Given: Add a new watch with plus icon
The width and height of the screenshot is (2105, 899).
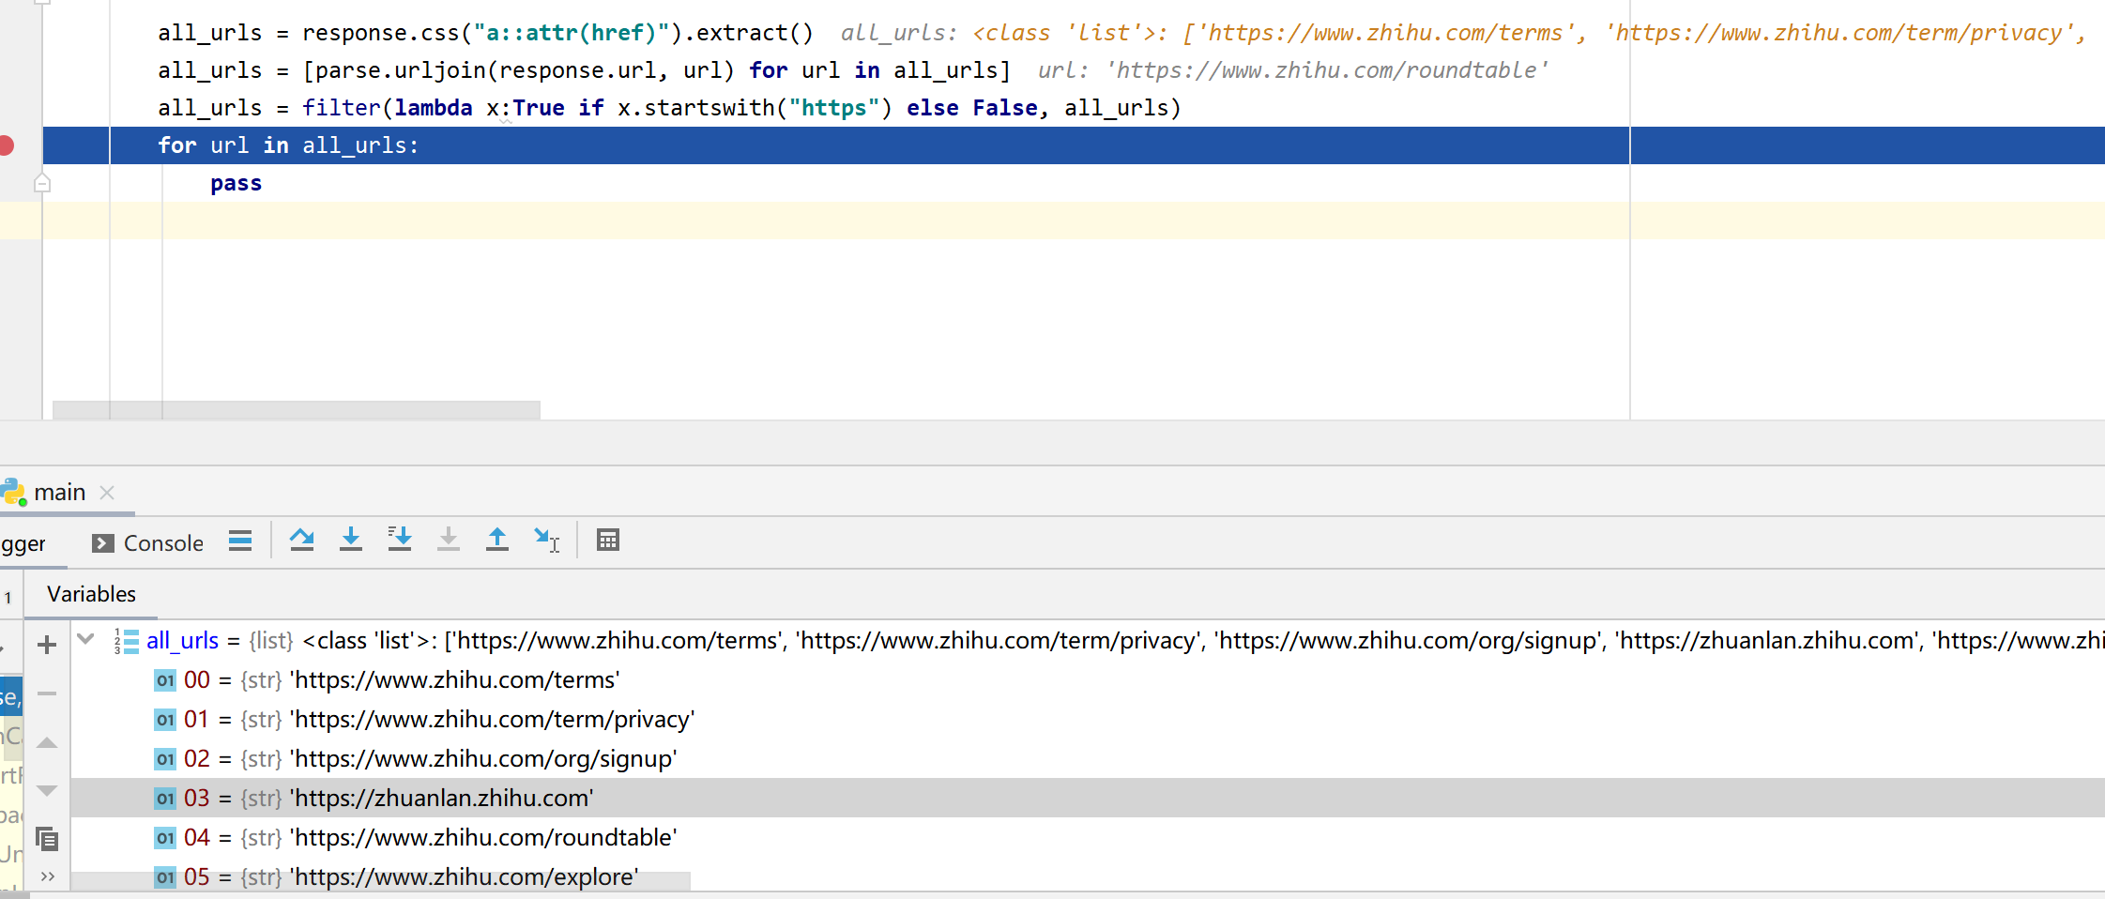Looking at the screenshot, I should (47, 645).
